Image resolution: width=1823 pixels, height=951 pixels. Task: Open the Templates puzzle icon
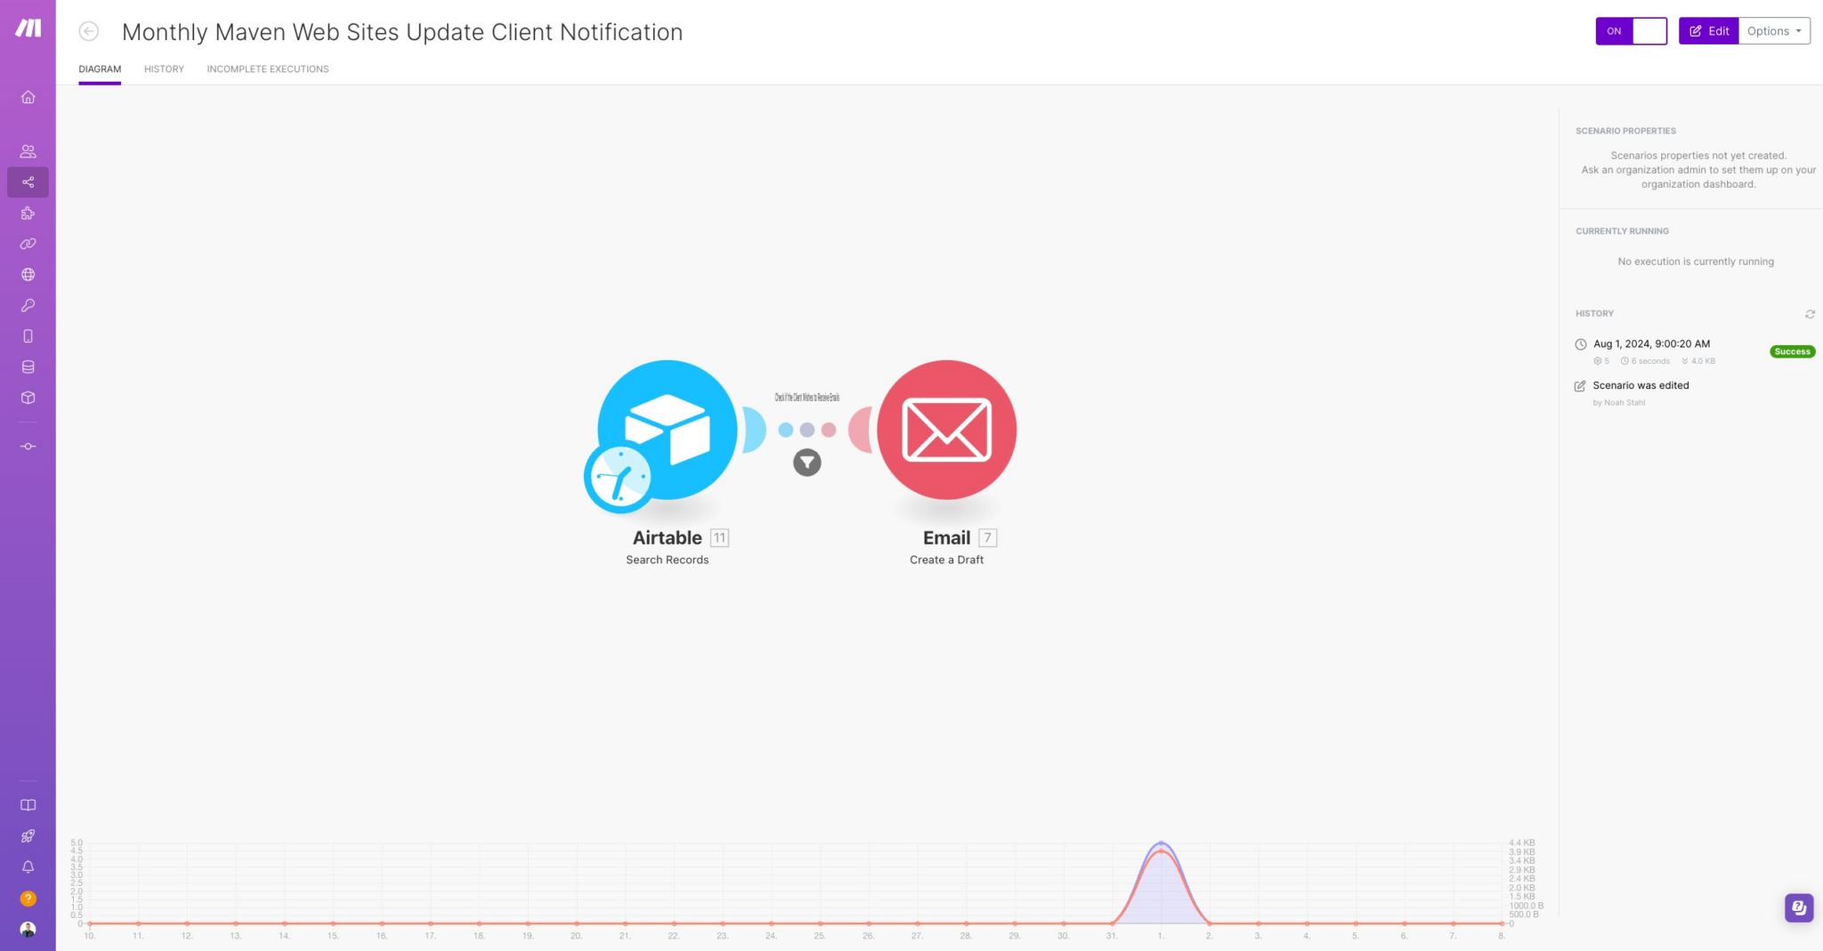click(28, 214)
